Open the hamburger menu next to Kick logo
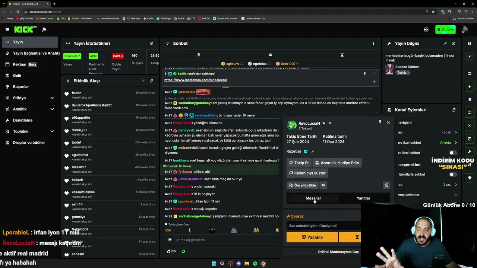The image size is (477, 268). coord(7,30)
